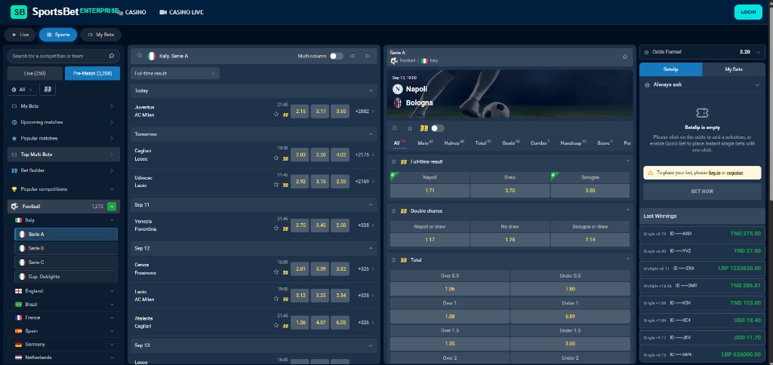Expand the England leagues list
773x365 pixels.
click(112, 291)
